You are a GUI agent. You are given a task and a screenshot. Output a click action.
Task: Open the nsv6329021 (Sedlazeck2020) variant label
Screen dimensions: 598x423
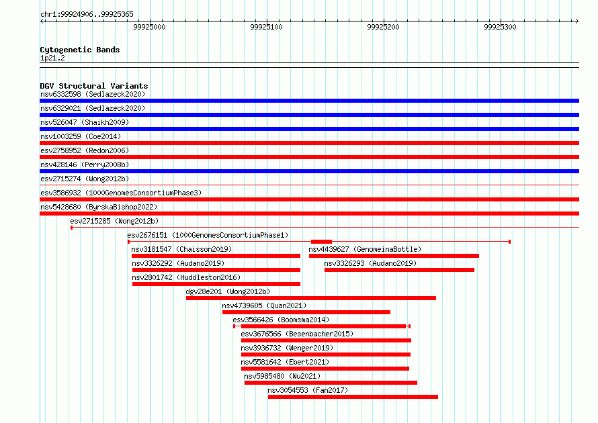pyautogui.click(x=93, y=108)
